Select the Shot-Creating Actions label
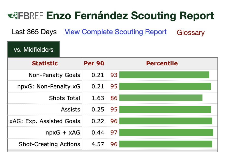This screenshot has width=252, height=152. click(49, 144)
